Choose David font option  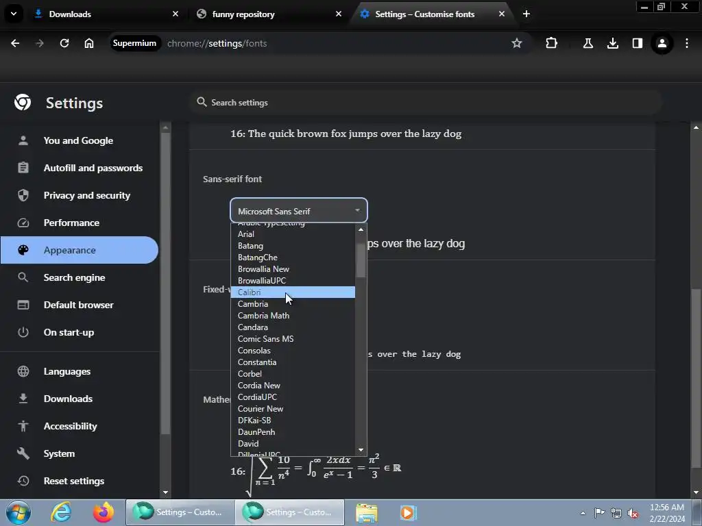(x=293, y=443)
